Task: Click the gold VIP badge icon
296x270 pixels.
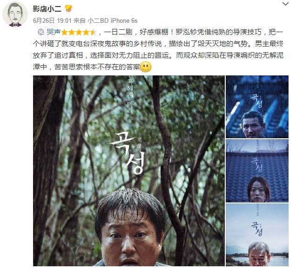Action: coord(68,9)
